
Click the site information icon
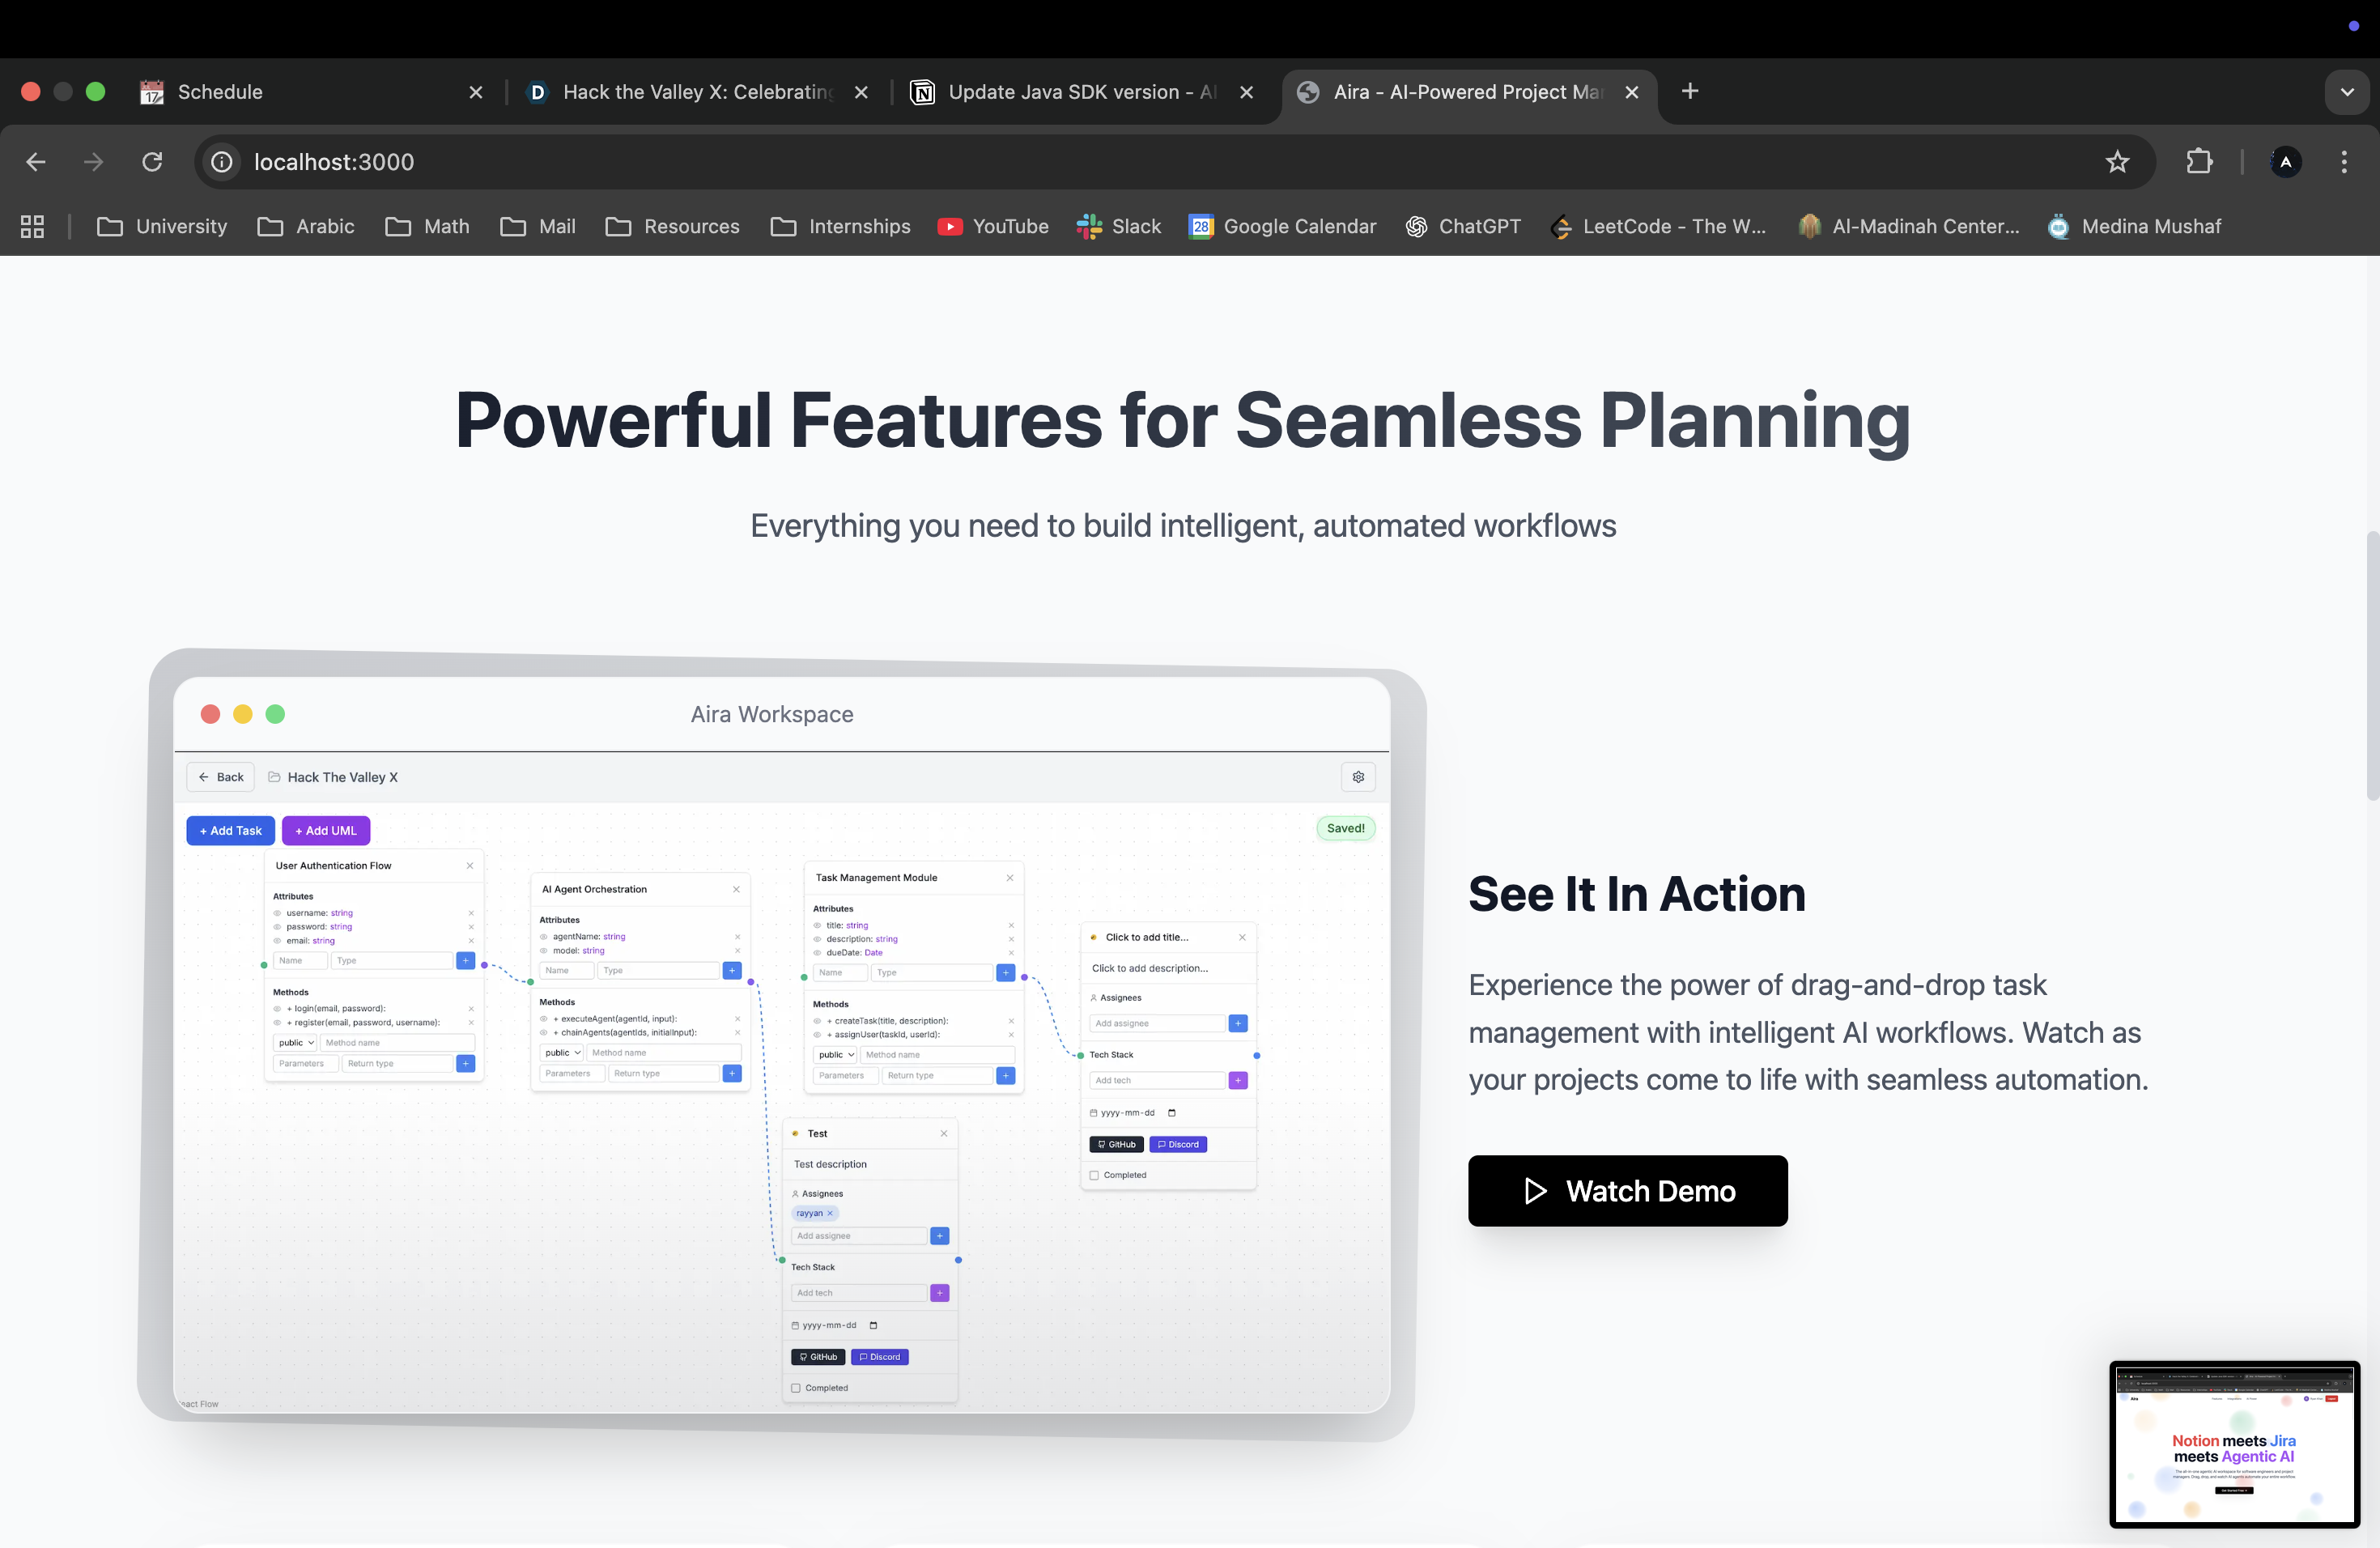(x=222, y=162)
